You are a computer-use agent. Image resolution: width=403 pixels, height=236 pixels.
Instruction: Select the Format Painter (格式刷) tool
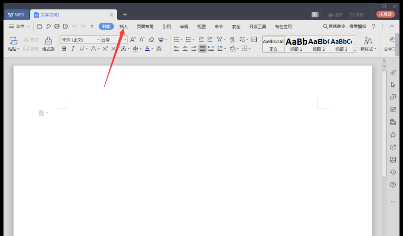[x=48, y=44]
